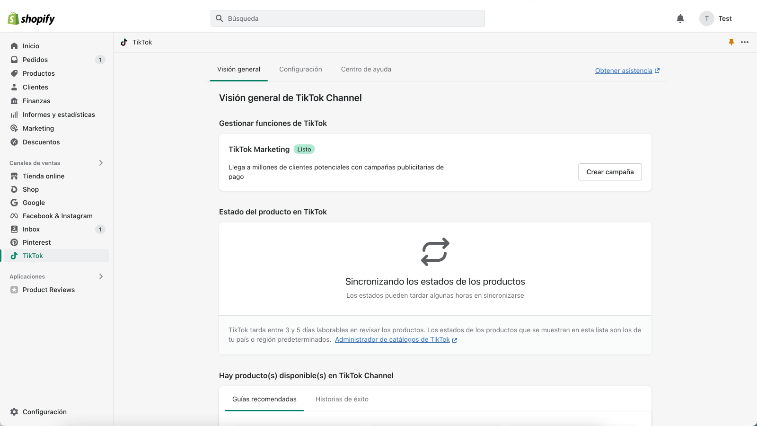Click the Inbox count badge
This screenshot has width=757, height=426.
click(100, 230)
